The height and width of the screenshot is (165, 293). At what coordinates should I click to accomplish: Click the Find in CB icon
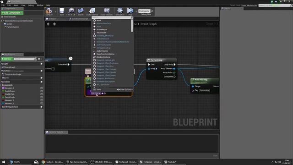point(71,11)
